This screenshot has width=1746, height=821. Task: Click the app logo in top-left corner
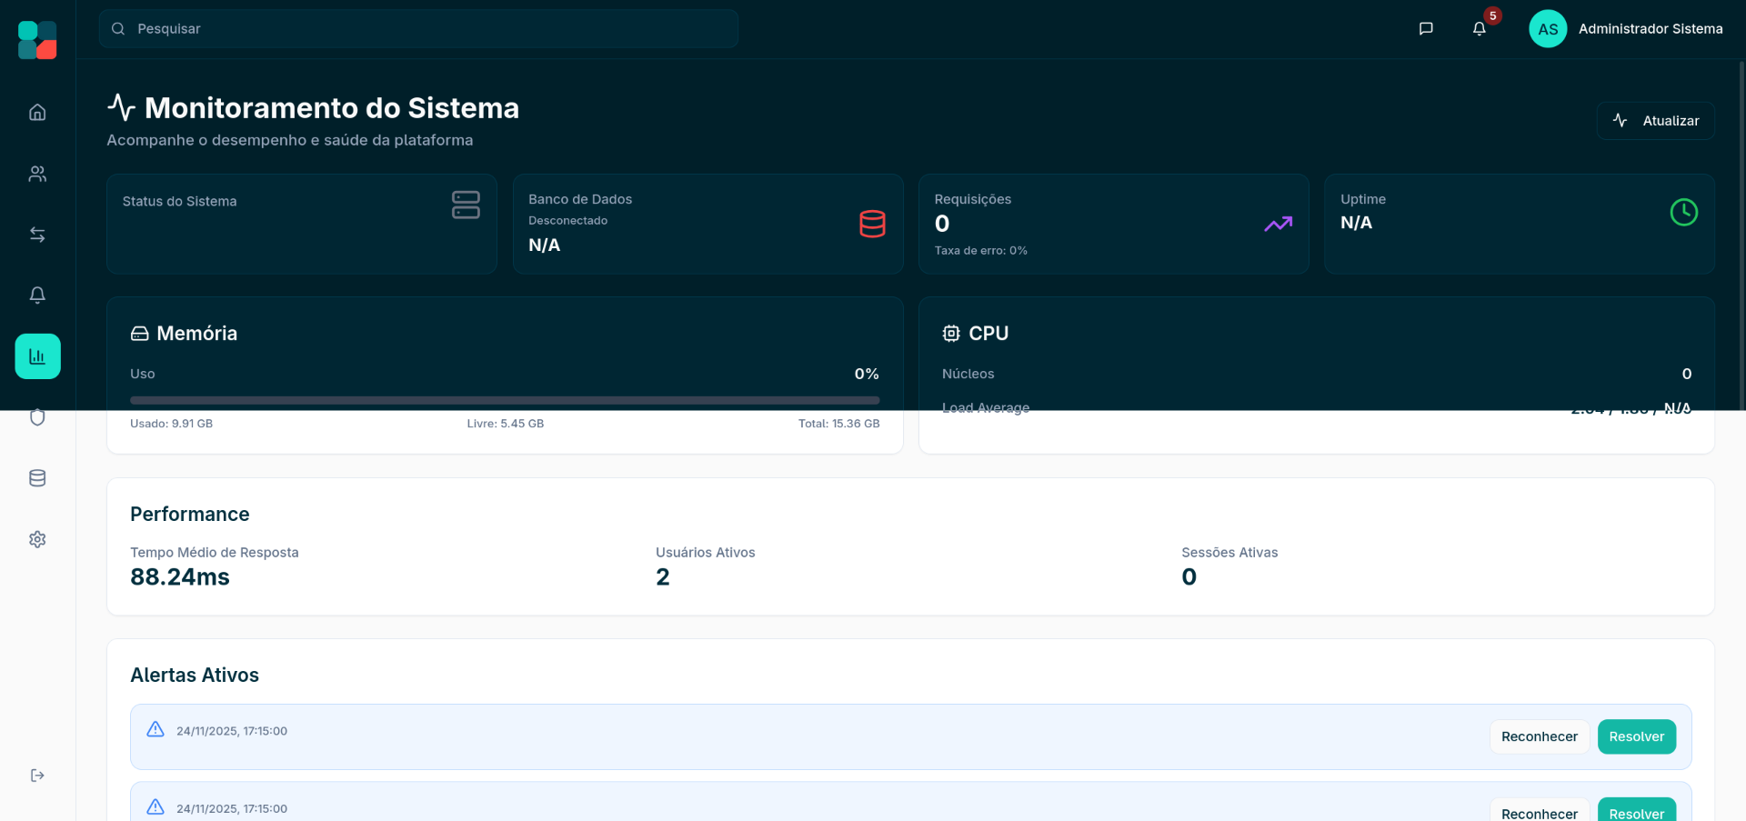point(37,40)
